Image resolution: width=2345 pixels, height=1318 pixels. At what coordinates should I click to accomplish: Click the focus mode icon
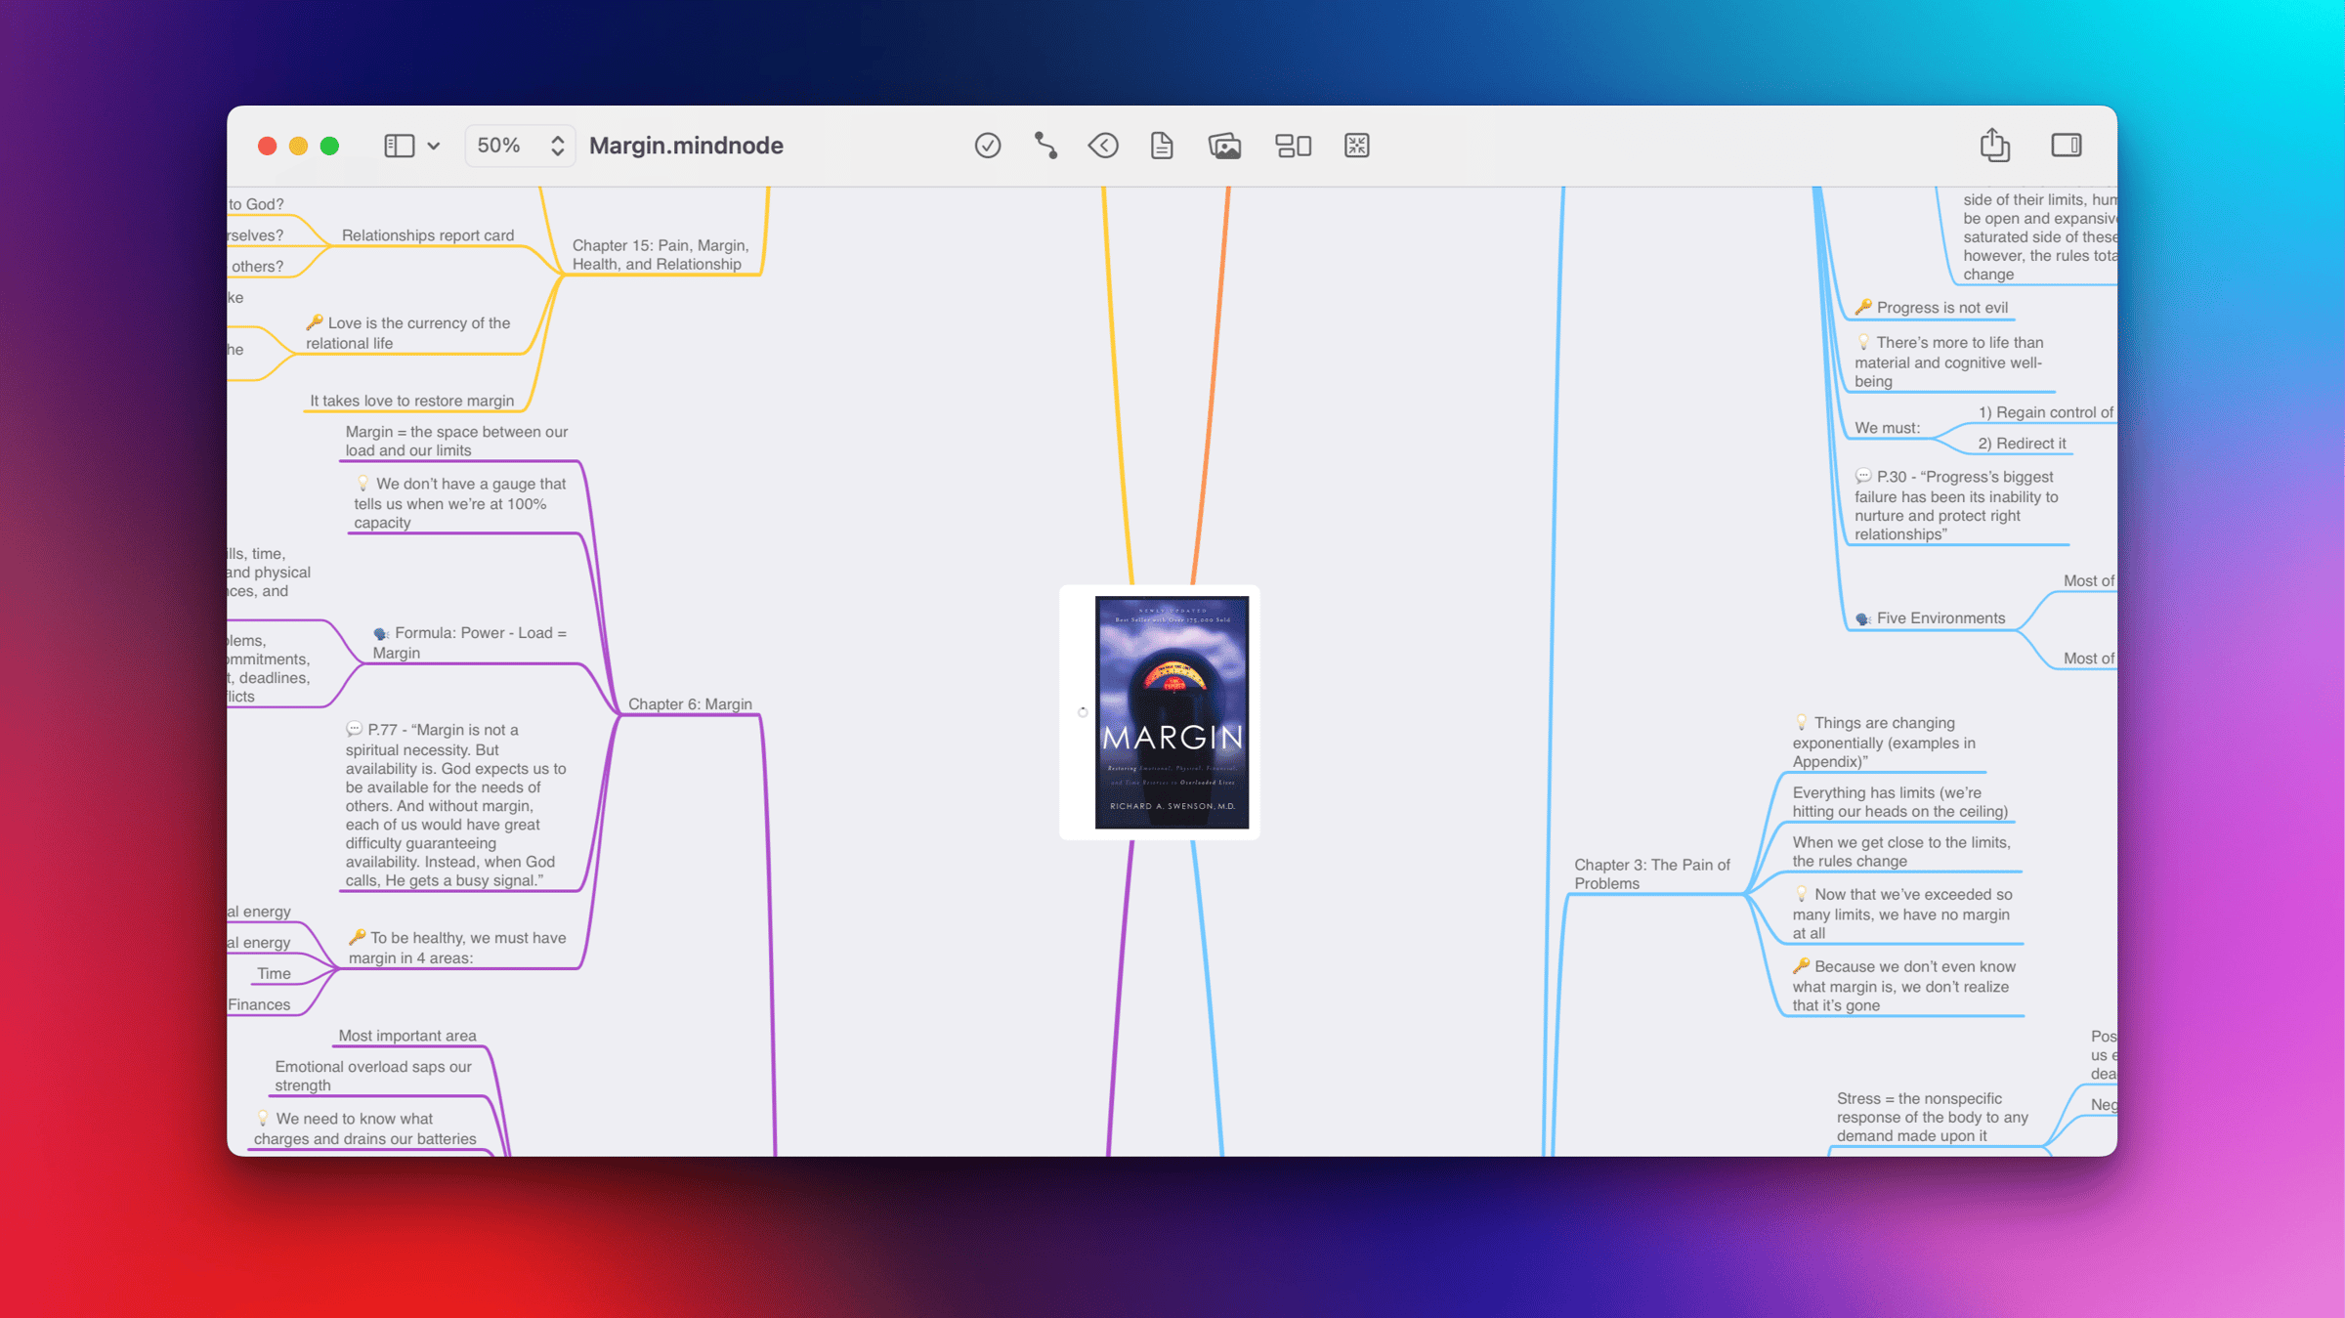(x=1356, y=146)
